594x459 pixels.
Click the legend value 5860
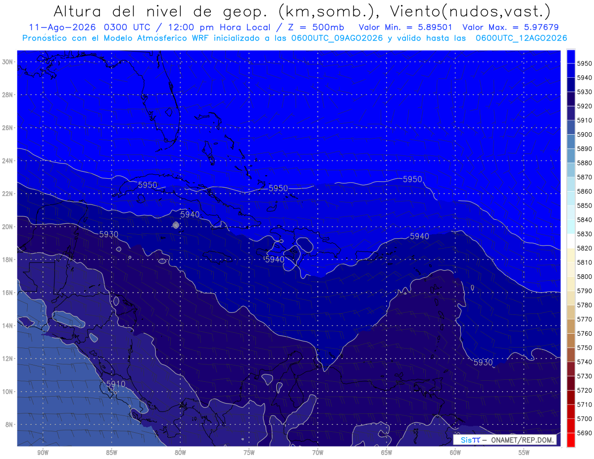coord(585,191)
